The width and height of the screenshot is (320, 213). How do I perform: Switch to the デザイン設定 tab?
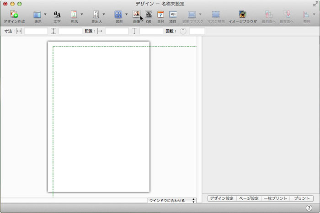222,198
